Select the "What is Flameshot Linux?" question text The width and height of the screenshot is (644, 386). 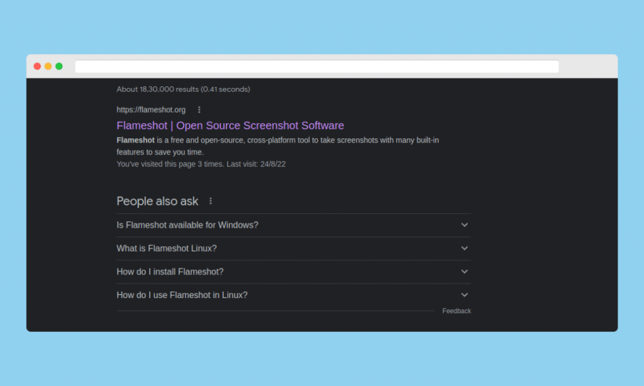click(166, 248)
